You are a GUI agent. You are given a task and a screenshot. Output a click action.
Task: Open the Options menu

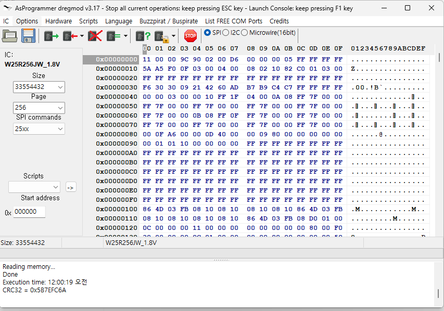pyautogui.click(x=27, y=21)
